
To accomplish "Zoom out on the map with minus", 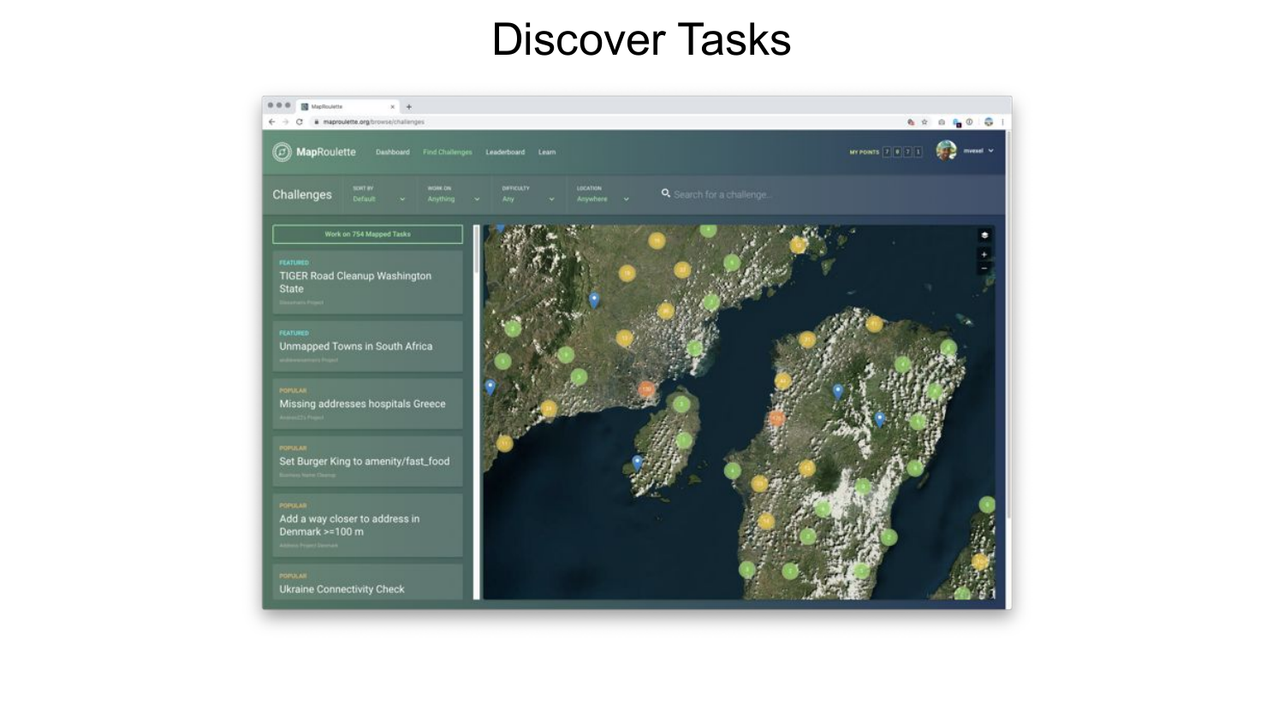I will pyautogui.click(x=984, y=268).
